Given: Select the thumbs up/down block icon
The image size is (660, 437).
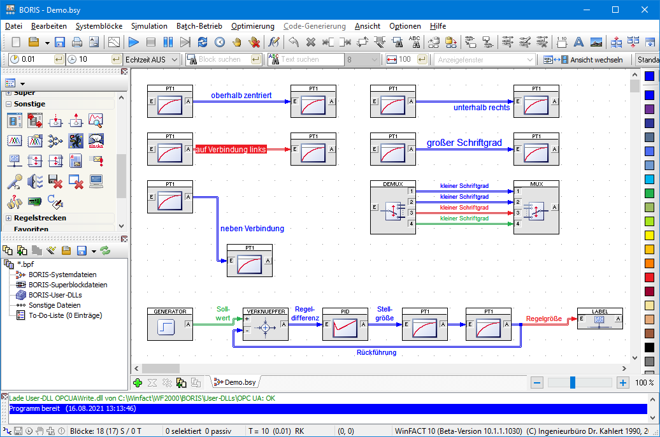Looking at the screenshot, I should 14,202.
